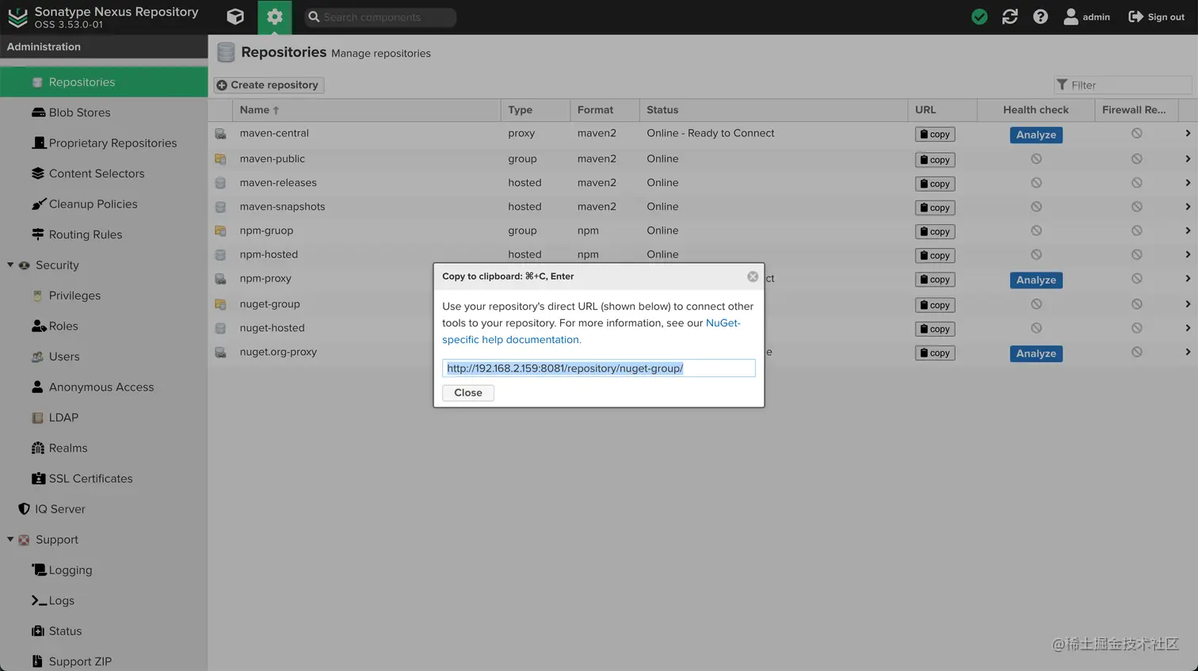This screenshot has height=671, width=1198.
Task: Click the nuget-hosted repository icon
Action: pos(220,328)
